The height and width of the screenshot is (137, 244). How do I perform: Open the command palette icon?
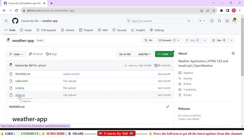point(189,21)
